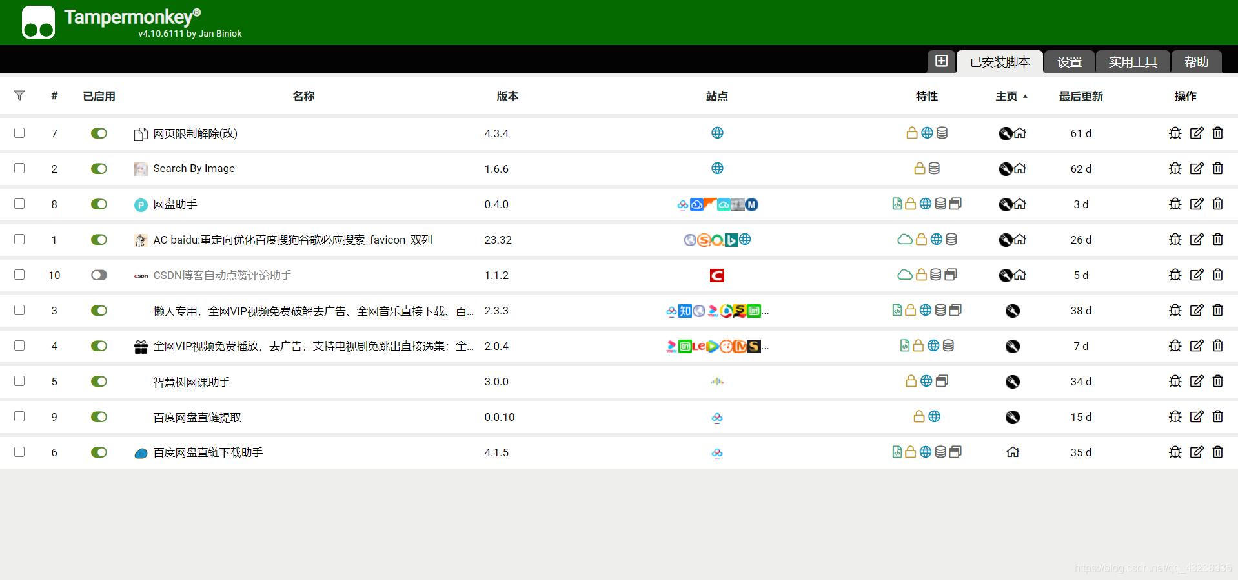Click the 61 d last-updated value
This screenshot has width=1238, height=580.
pyautogui.click(x=1081, y=133)
